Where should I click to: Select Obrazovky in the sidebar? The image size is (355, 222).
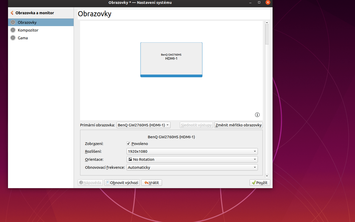pyautogui.click(x=41, y=22)
